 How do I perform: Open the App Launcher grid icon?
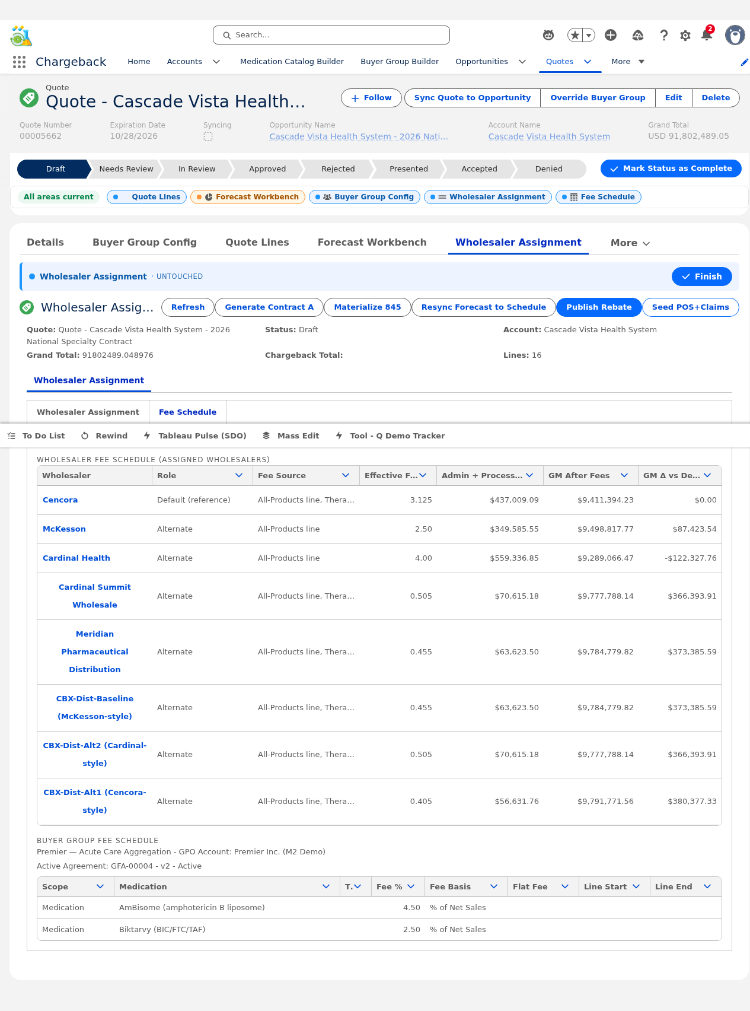[x=19, y=62]
